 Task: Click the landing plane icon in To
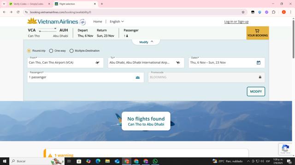pyautogui.click(x=178, y=63)
